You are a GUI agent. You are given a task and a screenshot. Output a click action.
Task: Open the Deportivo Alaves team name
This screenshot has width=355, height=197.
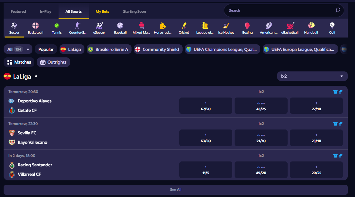click(35, 101)
